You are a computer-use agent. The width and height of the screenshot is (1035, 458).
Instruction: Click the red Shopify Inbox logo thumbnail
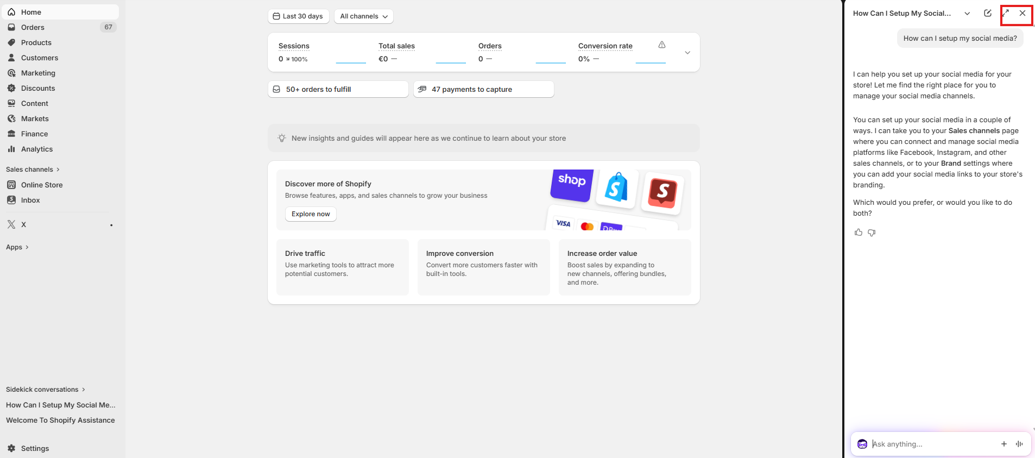coord(662,192)
